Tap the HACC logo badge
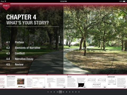The width and height of the screenshot is (127, 95). click(x=6, y=7)
